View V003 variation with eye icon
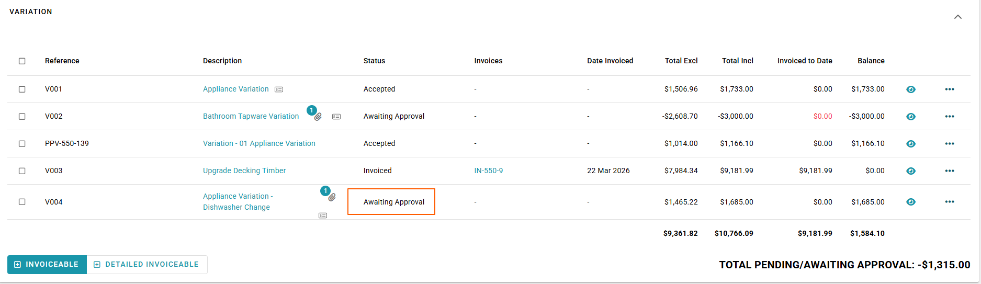The image size is (981, 284). [910, 171]
